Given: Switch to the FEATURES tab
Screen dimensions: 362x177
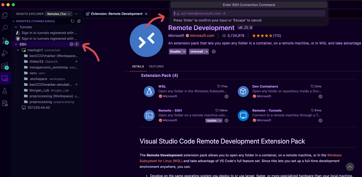Looking at the screenshot, I should point(156,66).
